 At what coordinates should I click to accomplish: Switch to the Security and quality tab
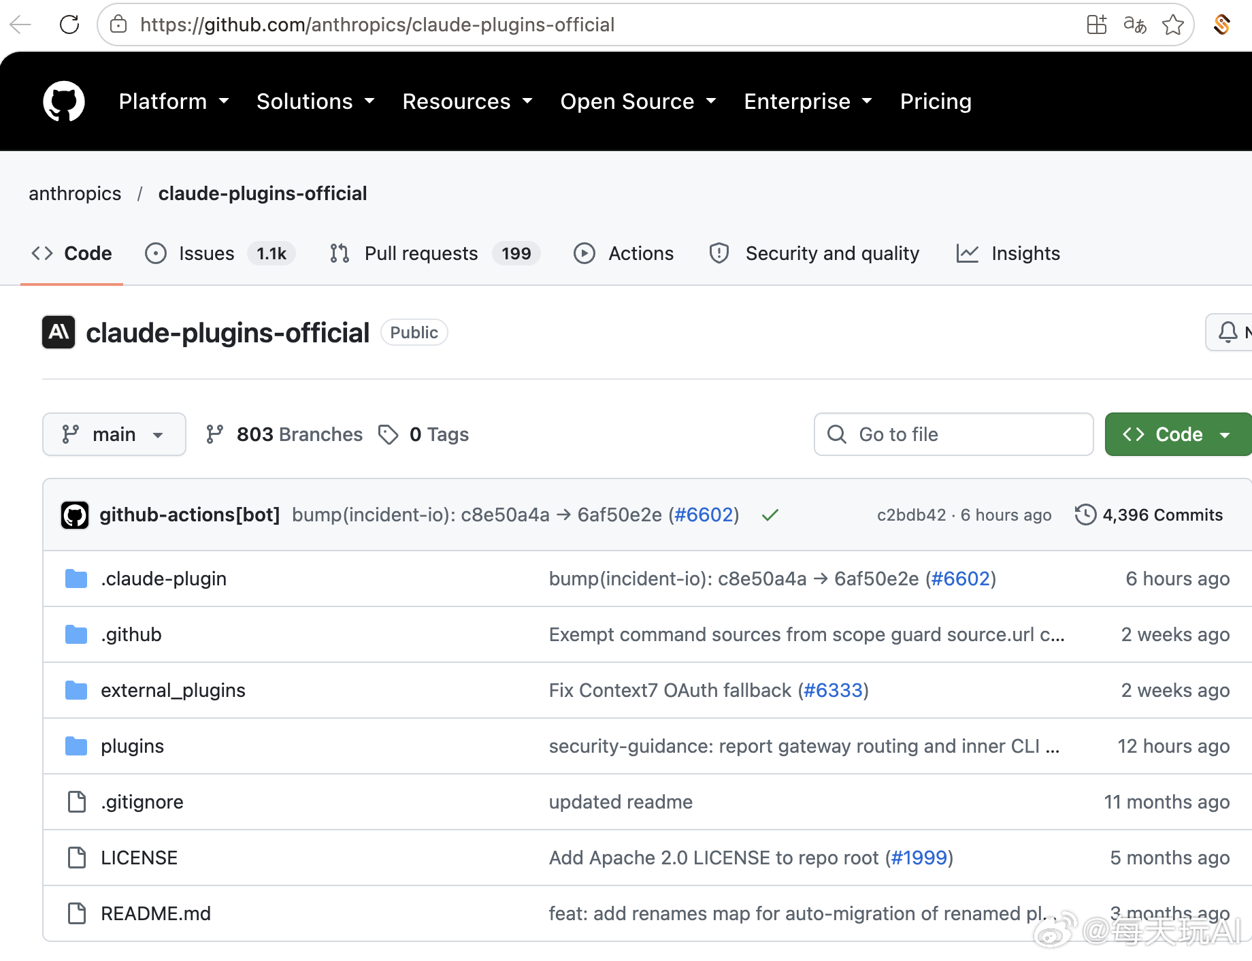click(814, 253)
